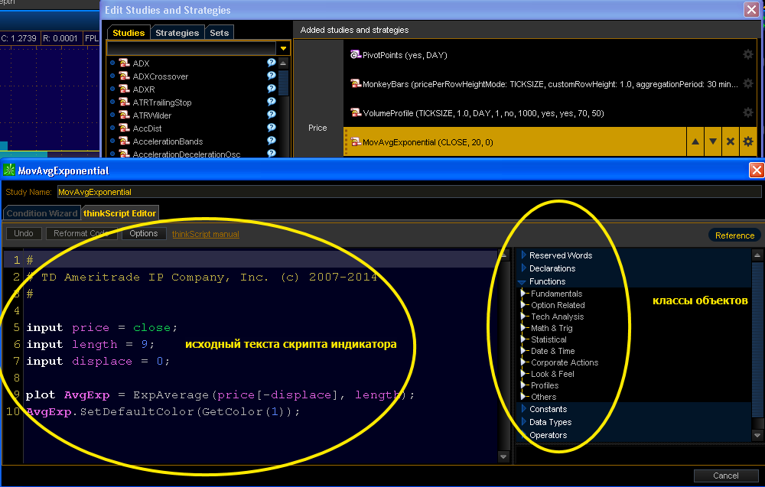Toggle the Reference panel button
The image size is (765, 487).
734,235
